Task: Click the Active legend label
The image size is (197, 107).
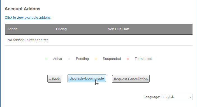Action: point(57,59)
